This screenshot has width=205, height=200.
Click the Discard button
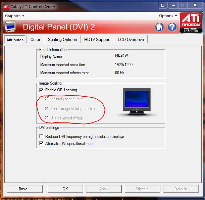[142, 189]
